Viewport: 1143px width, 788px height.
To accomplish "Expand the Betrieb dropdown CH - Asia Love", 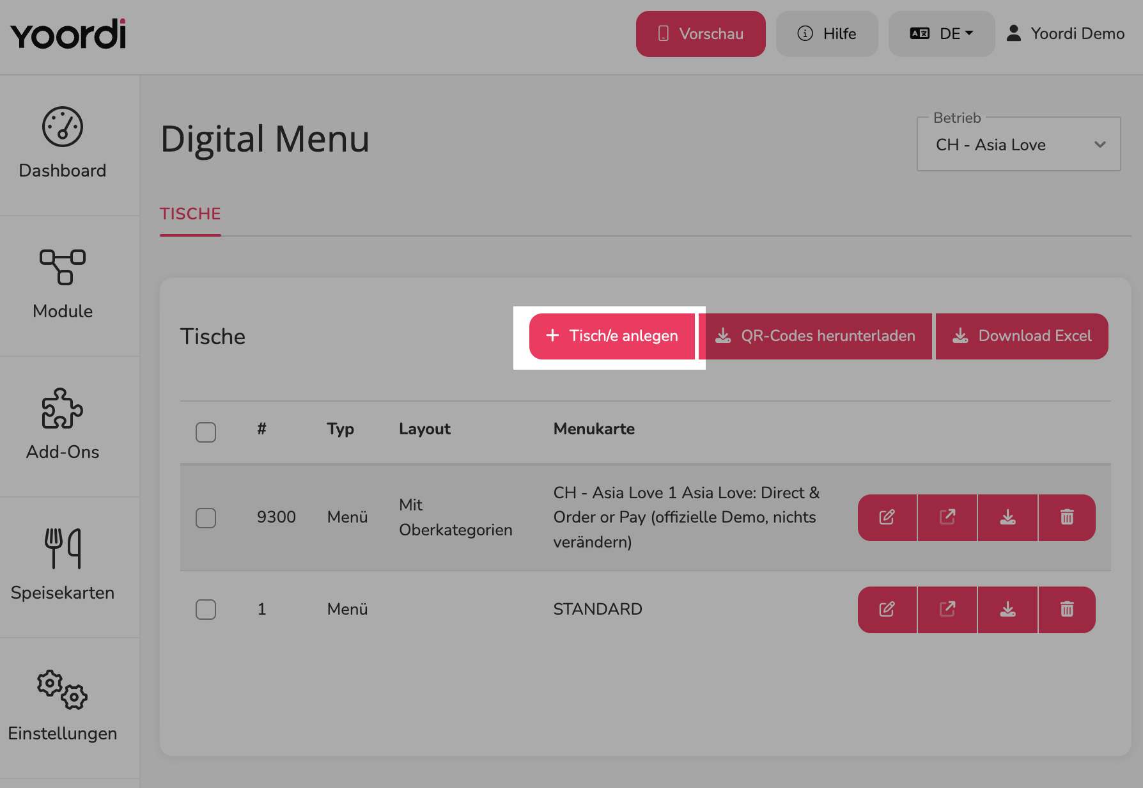I will [x=1019, y=145].
